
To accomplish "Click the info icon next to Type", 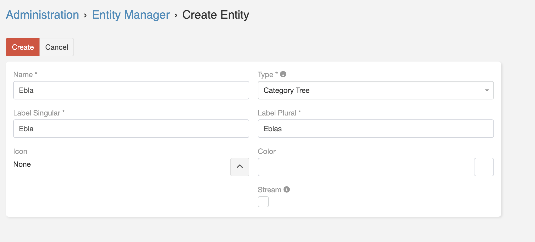I will 283,74.
